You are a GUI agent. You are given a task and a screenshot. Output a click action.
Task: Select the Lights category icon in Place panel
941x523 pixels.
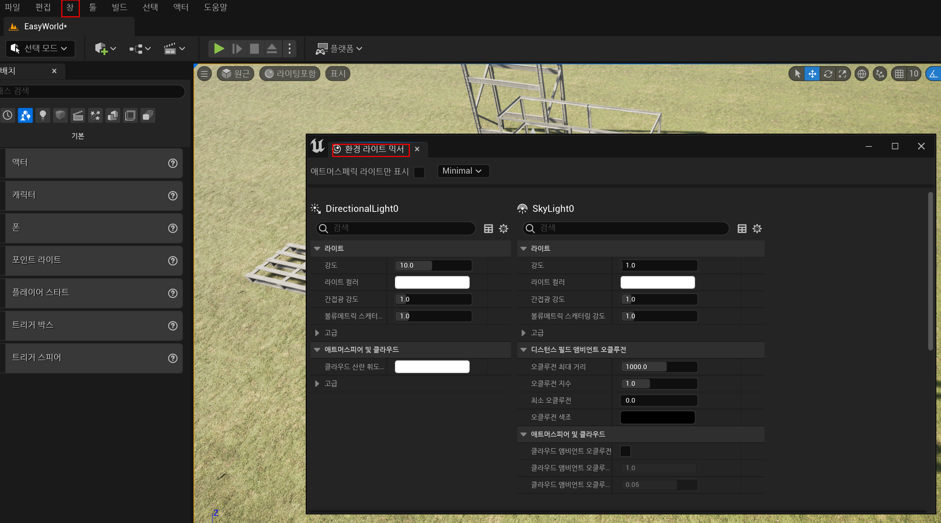coord(43,115)
